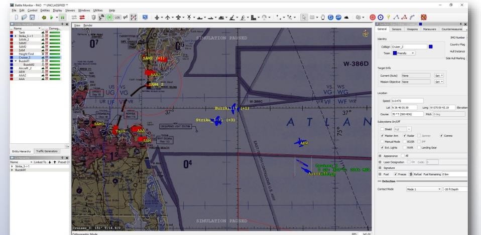Expand the Laser Designation section

(x=380, y=161)
